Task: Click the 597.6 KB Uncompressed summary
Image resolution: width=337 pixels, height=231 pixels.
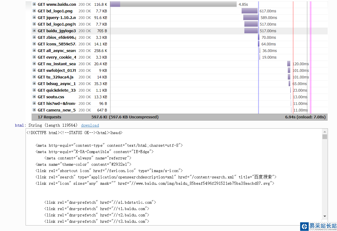Action: pyautogui.click(x=134, y=117)
